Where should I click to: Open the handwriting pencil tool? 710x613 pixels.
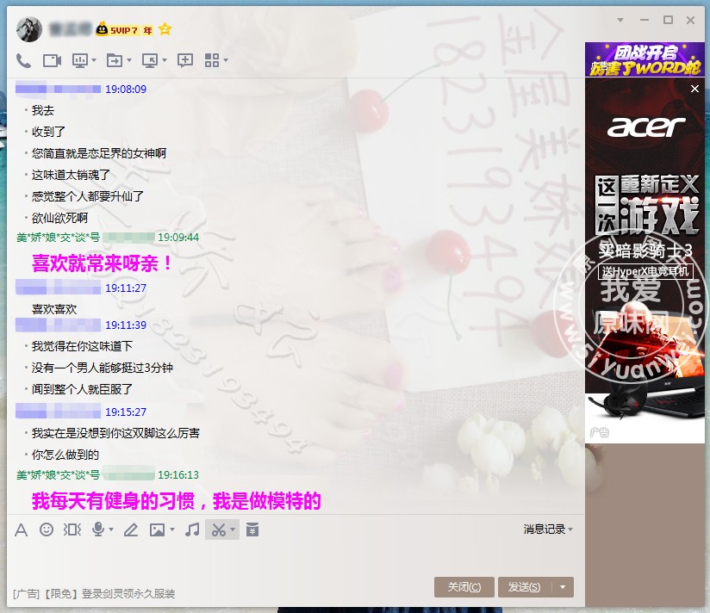coord(130,529)
